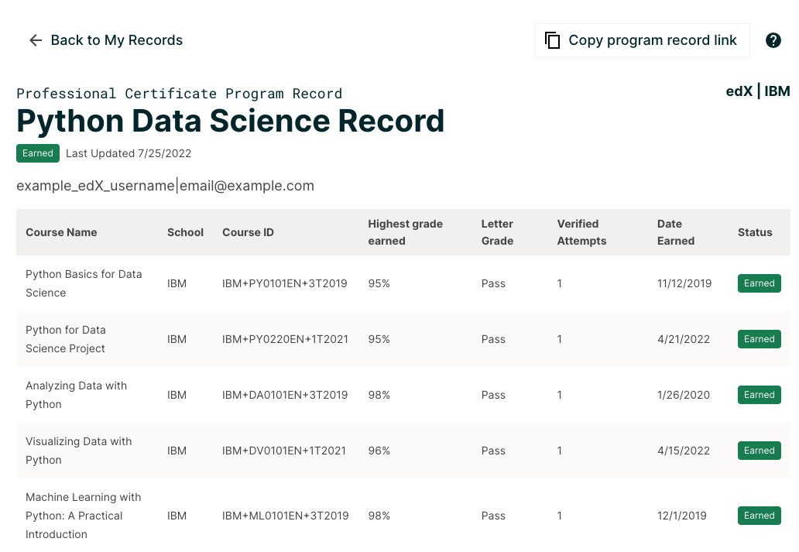
Task: Select the Date Earned column header
Action: coord(675,232)
